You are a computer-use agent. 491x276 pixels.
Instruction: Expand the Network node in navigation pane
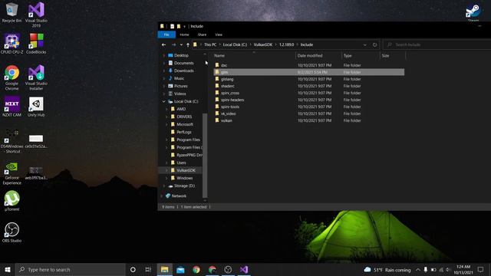tap(162, 196)
